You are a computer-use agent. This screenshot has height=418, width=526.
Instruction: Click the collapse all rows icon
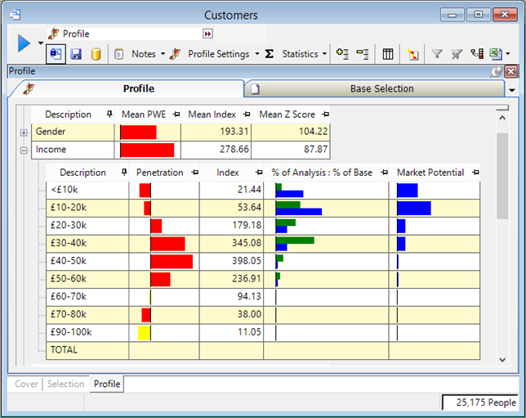(363, 54)
